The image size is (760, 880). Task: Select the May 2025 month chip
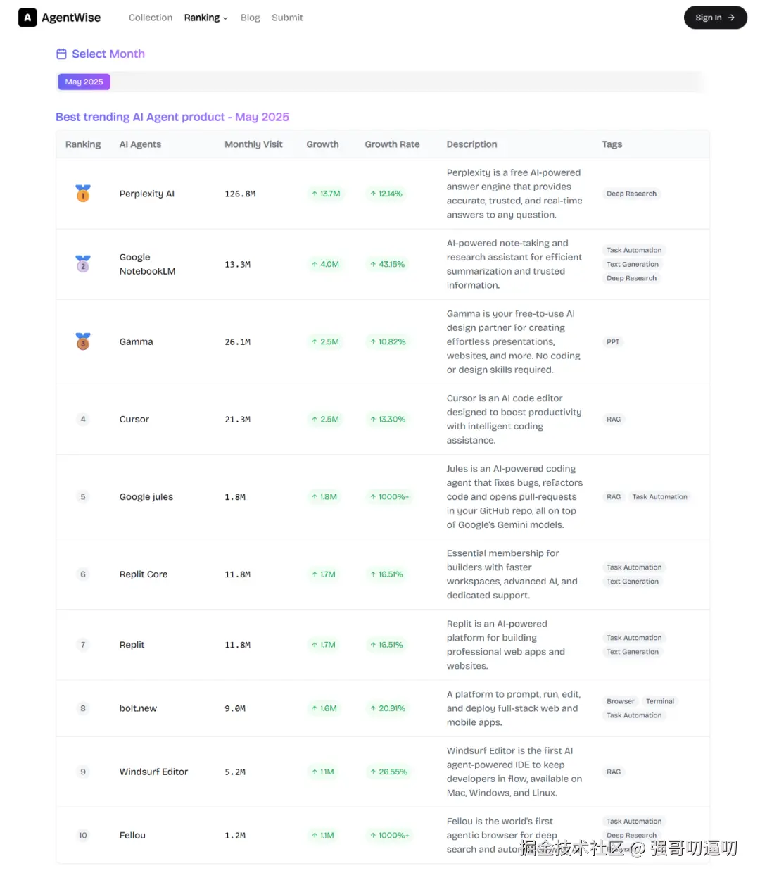[84, 82]
